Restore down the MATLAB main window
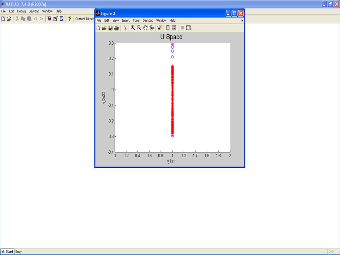 (330, 4)
